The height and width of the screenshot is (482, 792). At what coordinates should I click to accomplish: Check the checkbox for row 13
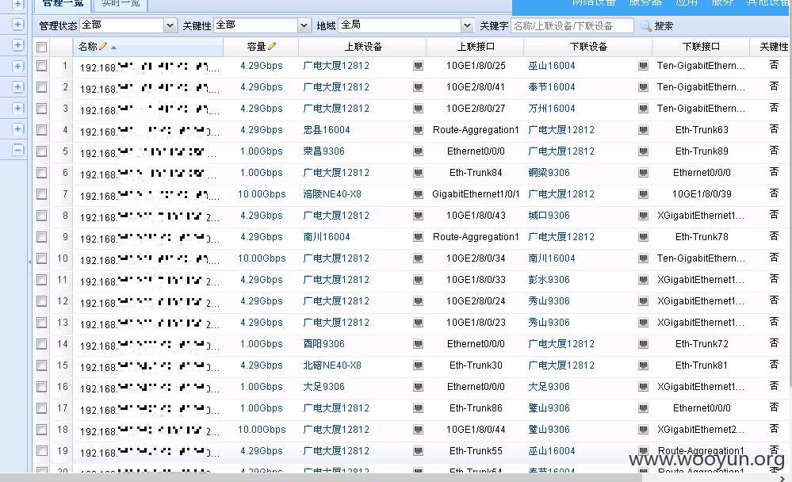[x=41, y=323]
